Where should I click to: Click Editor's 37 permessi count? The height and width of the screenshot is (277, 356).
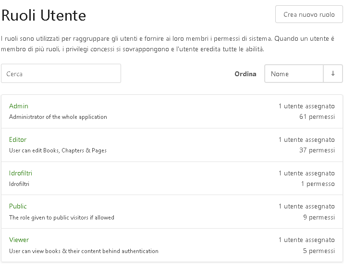[x=317, y=150]
